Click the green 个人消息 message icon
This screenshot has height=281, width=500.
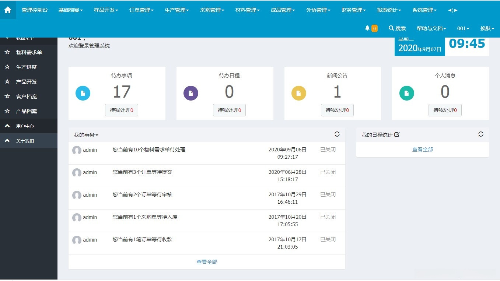(x=406, y=93)
